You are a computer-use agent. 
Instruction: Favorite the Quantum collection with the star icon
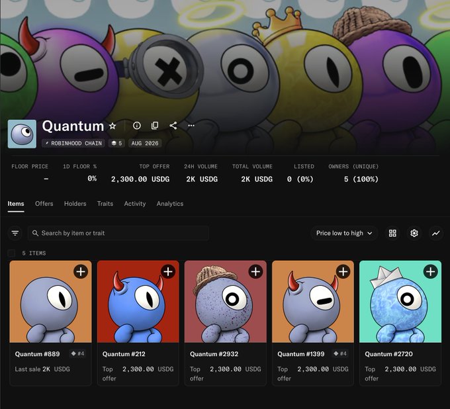[x=112, y=126]
